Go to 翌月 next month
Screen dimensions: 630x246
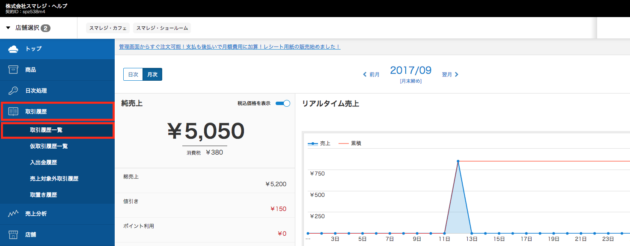[x=450, y=74]
